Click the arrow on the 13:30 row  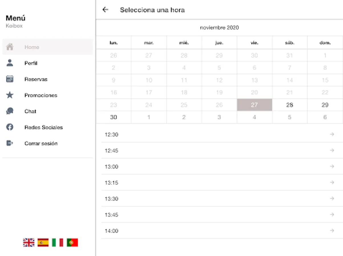332,199
